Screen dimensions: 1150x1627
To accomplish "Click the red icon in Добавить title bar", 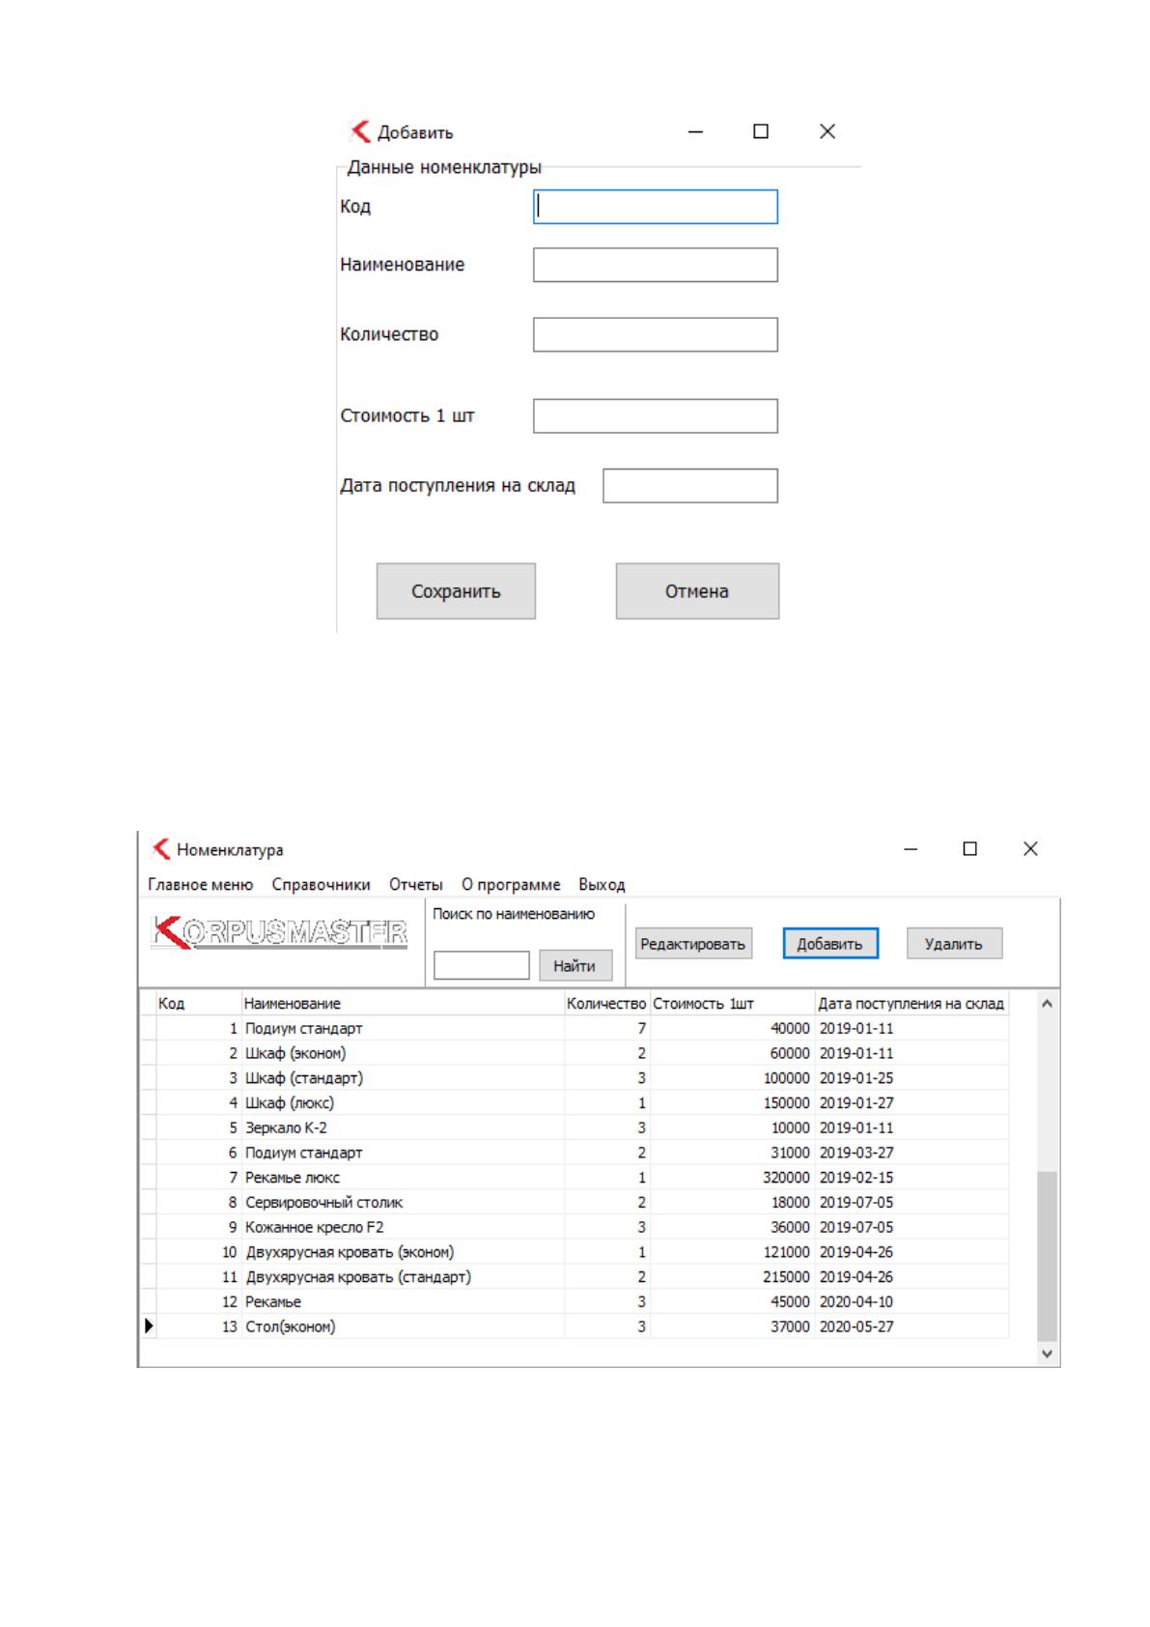I will [x=361, y=131].
